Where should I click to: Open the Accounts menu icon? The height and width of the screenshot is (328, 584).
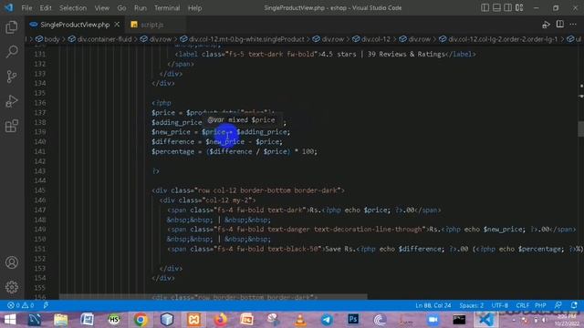pos(12,262)
